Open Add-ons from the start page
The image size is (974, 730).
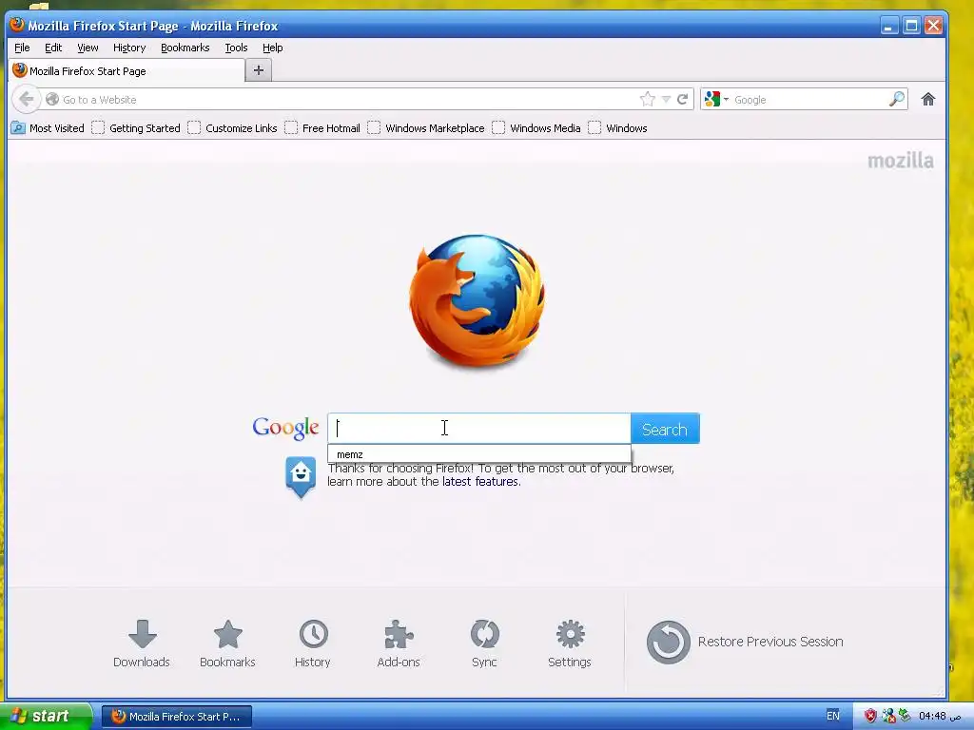[399, 644]
